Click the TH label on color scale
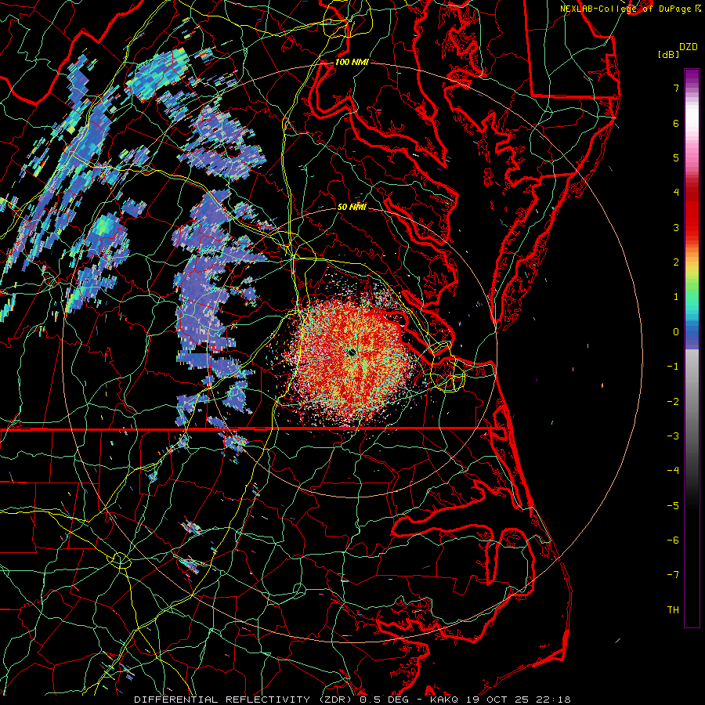The height and width of the screenshot is (705, 705). (x=673, y=610)
